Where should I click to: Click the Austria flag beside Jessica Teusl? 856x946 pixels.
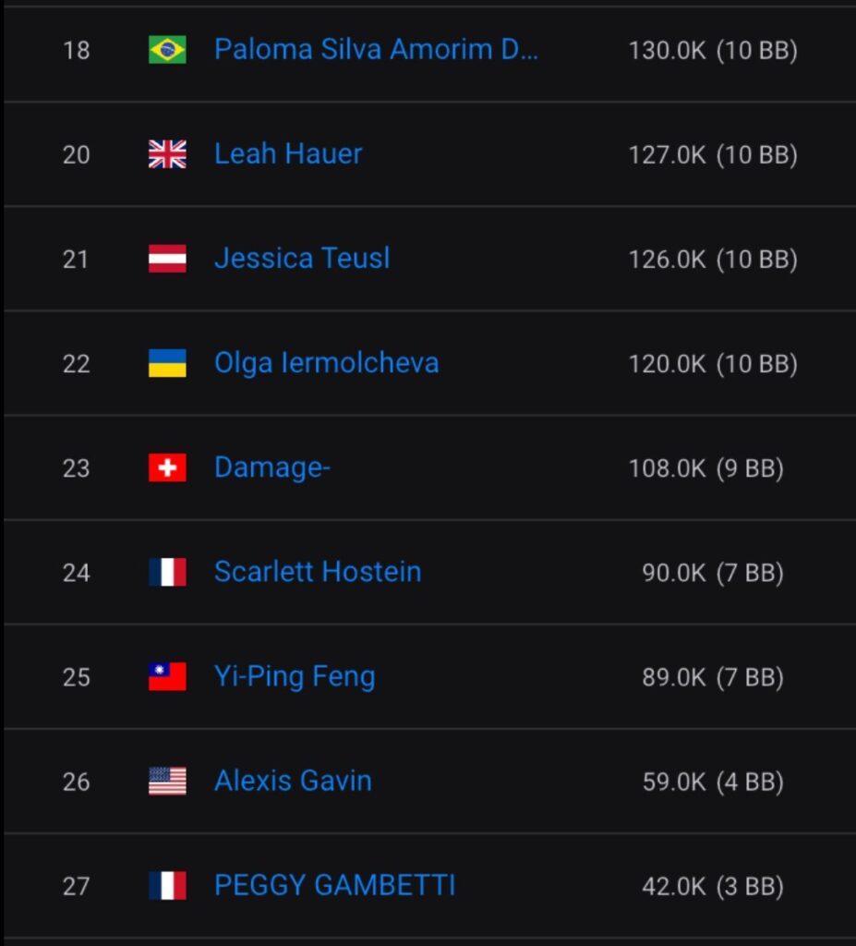pos(167,259)
